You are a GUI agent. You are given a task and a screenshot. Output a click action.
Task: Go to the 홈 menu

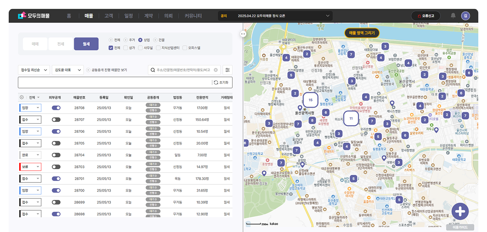pos(69,16)
